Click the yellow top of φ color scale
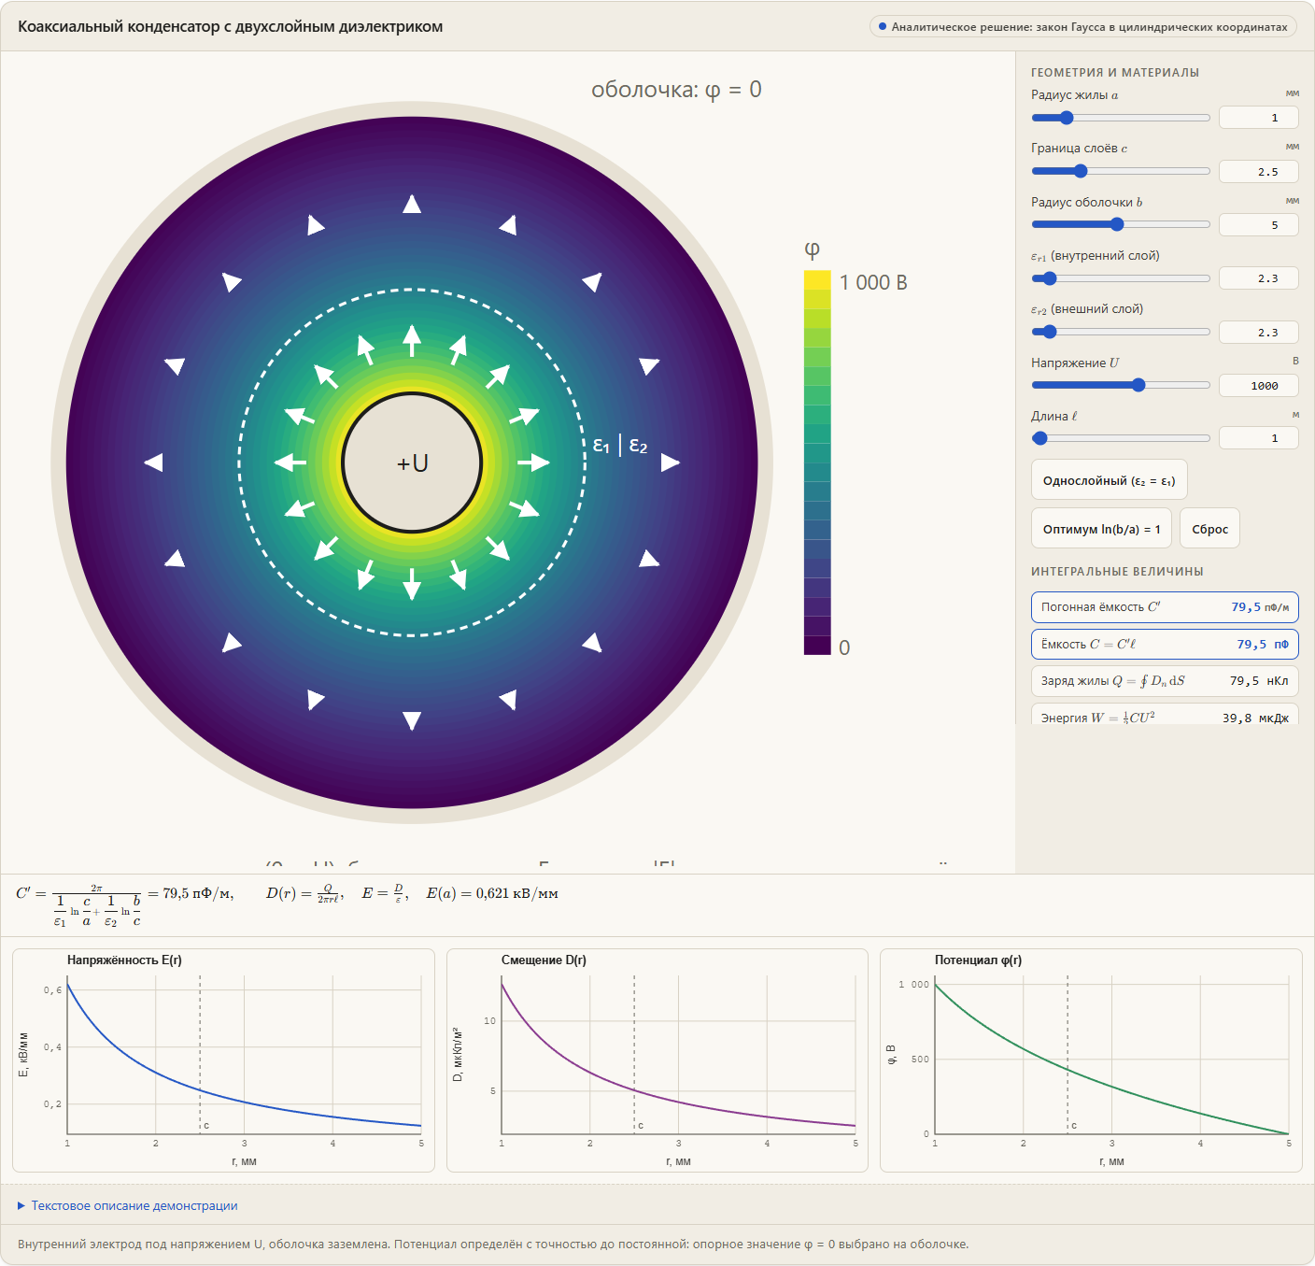Screen dimensions: 1315x1266 pyautogui.click(x=817, y=279)
